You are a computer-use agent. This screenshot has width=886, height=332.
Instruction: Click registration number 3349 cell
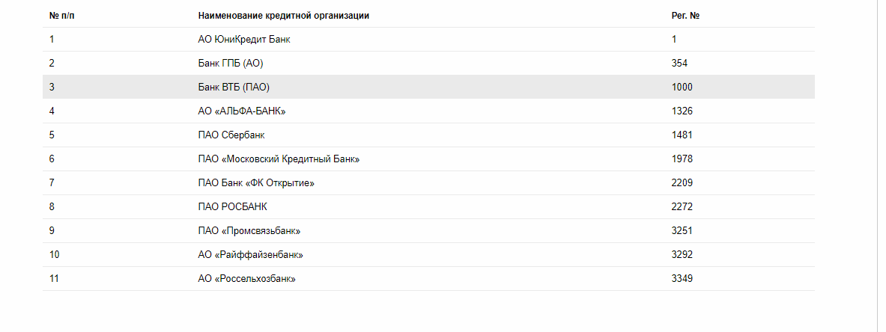[x=682, y=279]
